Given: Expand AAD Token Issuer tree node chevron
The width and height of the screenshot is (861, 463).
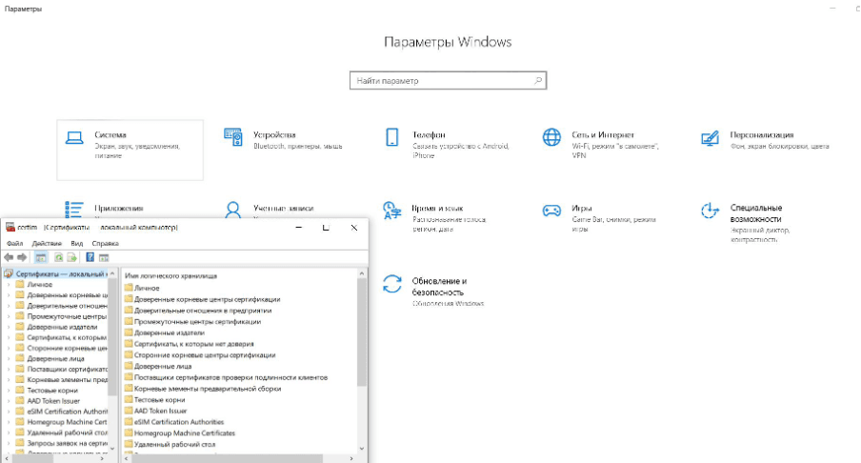Looking at the screenshot, I should (9, 401).
